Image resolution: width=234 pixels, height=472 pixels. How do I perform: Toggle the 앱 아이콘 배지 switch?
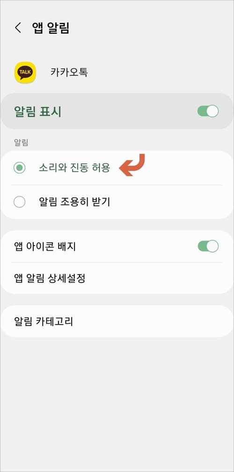click(208, 246)
